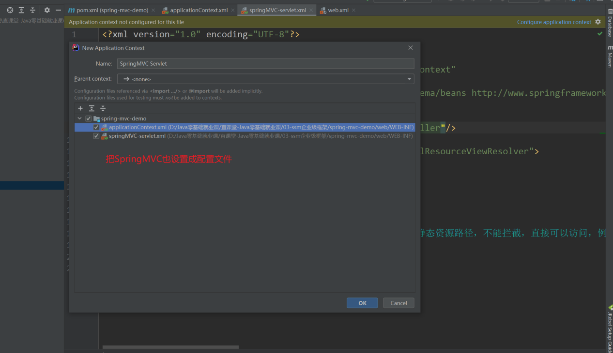Screen dimensions: 613x353
Task: Click Collapse All icon in dialog toolbar
Action: click(x=103, y=108)
